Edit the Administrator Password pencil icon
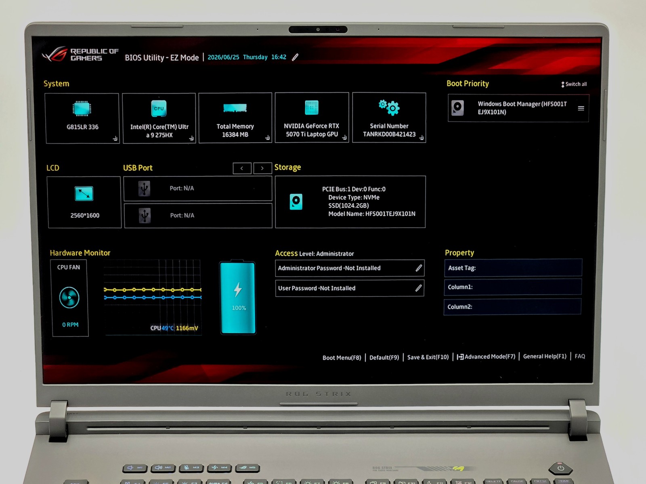646x484 pixels. pos(419,268)
